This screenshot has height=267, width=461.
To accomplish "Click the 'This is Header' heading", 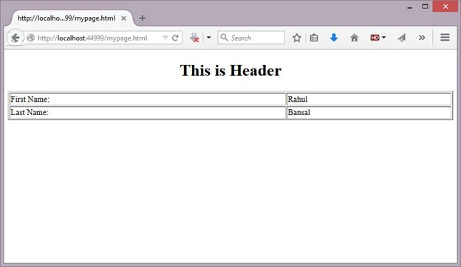I will (230, 70).
